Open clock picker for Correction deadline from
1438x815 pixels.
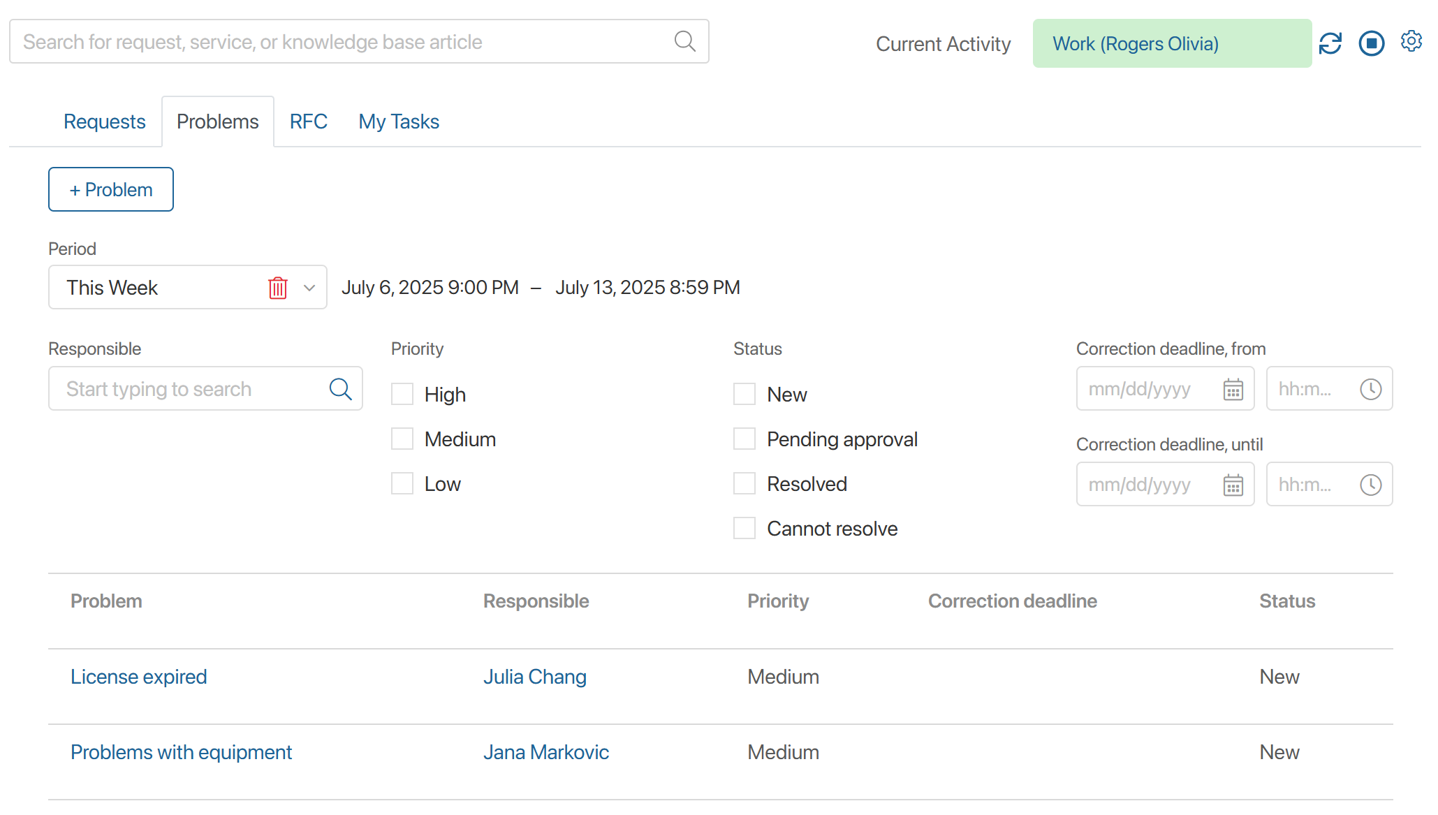1370,389
